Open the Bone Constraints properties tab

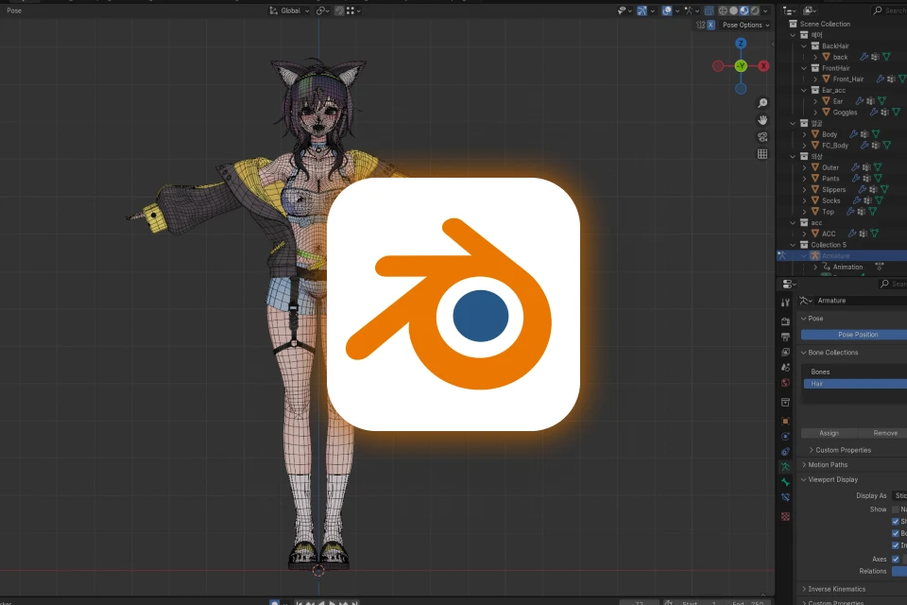coord(785,497)
